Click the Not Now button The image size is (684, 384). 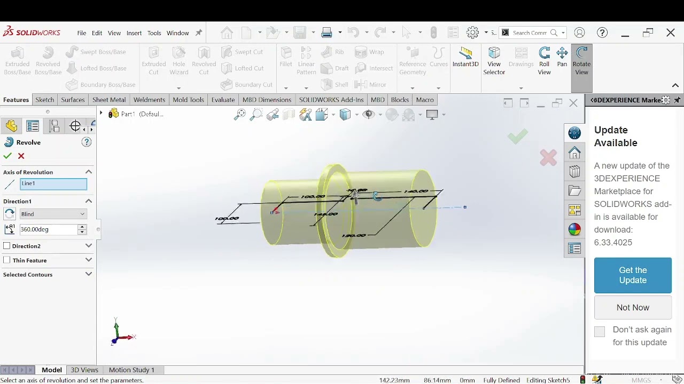tap(633, 307)
